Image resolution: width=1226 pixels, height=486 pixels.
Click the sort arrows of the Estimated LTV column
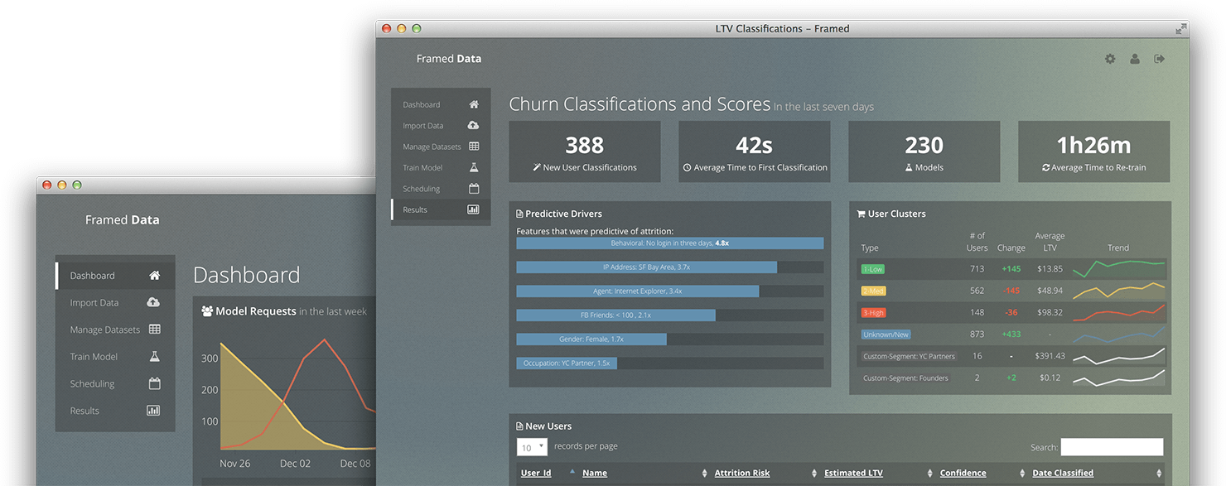930,474
